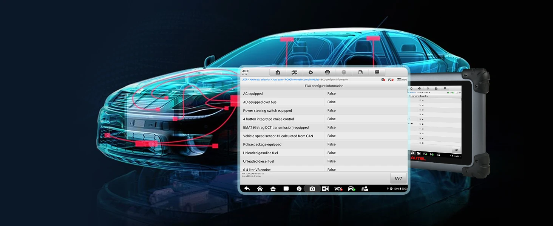Return to Auto scan breadcrumb

[277, 79]
